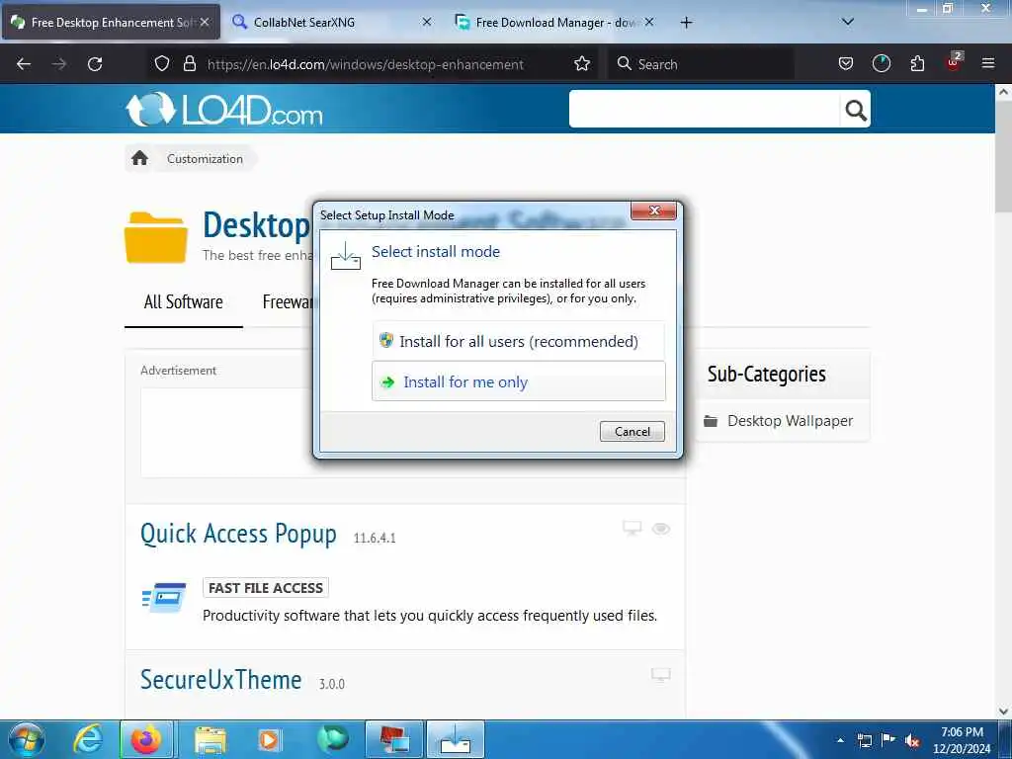Click the LO4D search magnifier button
This screenshot has width=1012, height=759.
click(855, 110)
